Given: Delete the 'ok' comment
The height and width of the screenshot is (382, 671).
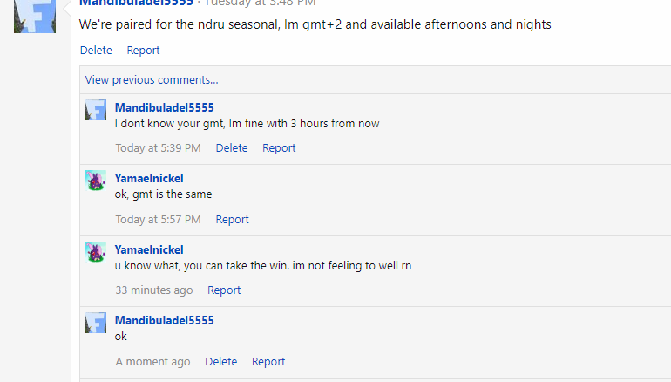Looking at the screenshot, I should point(220,361).
